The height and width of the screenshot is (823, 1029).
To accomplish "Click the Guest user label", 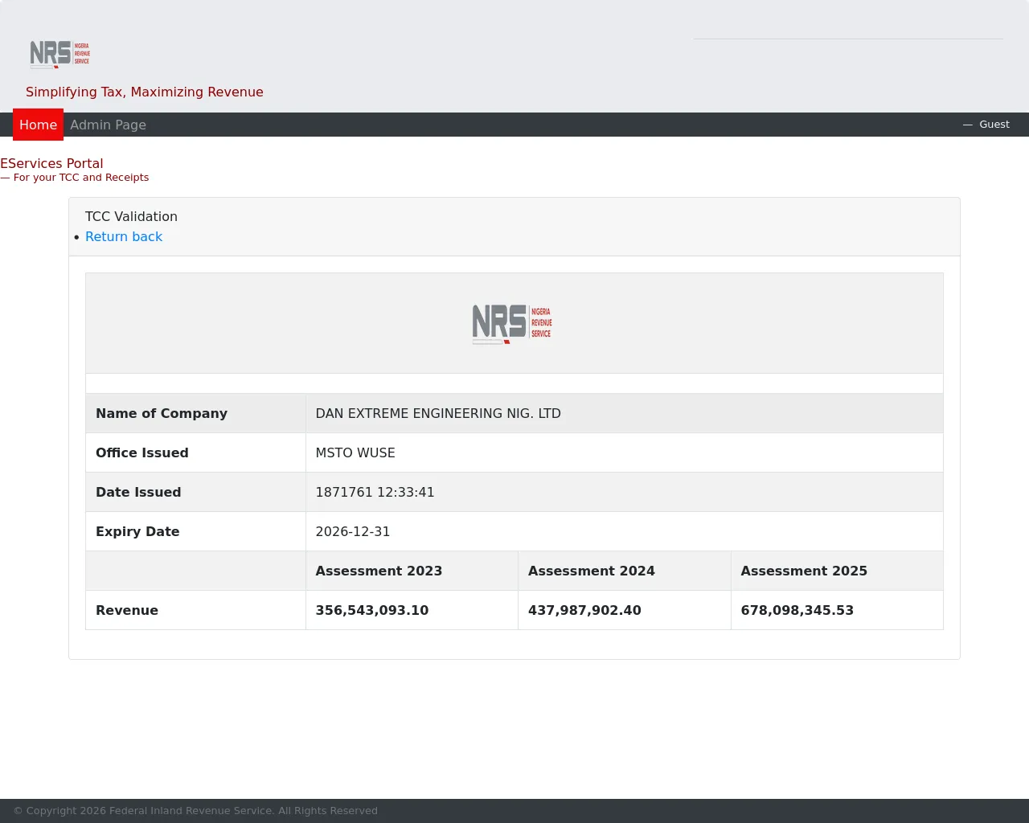I will click(x=994, y=125).
